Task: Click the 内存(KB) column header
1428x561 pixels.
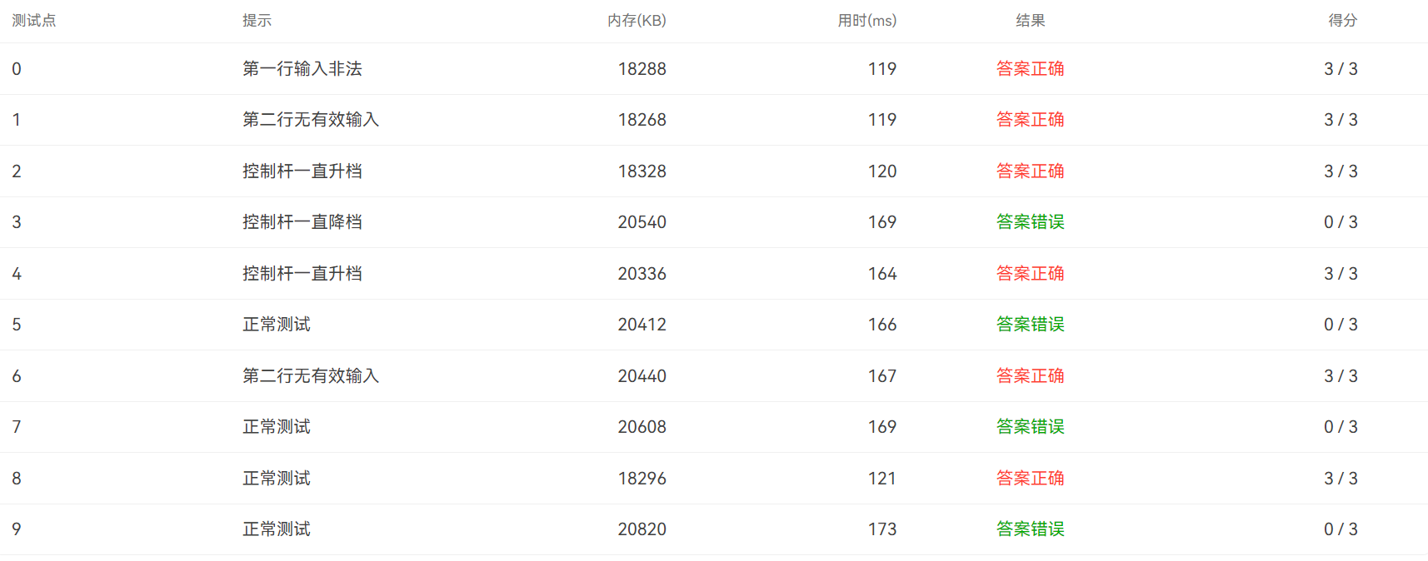Action: click(637, 21)
